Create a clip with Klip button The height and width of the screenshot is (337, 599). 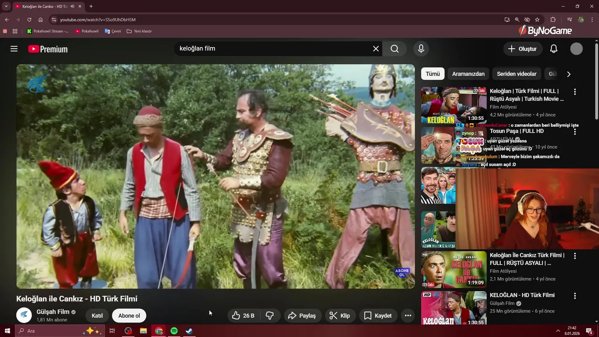[x=340, y=315]
